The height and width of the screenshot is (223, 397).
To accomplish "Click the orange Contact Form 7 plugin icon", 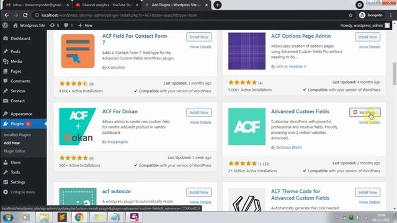I will click(78, 51).
